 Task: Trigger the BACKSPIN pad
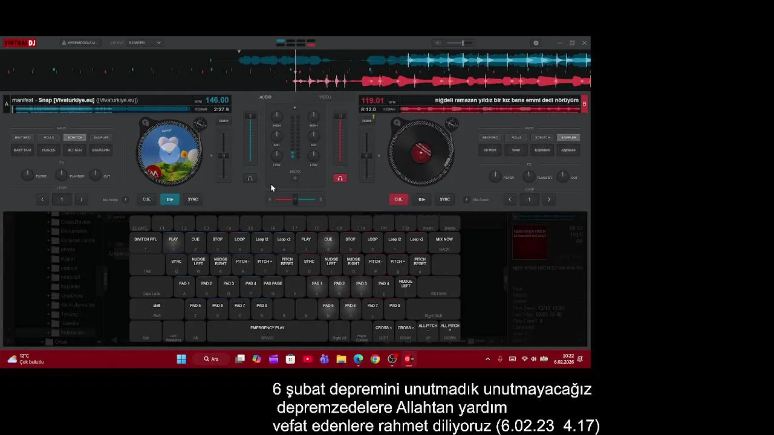tap(101, 150)
